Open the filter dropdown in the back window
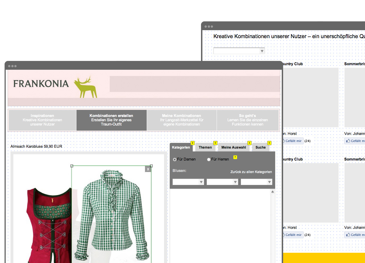Screen dimensions: 365x263 239,51
